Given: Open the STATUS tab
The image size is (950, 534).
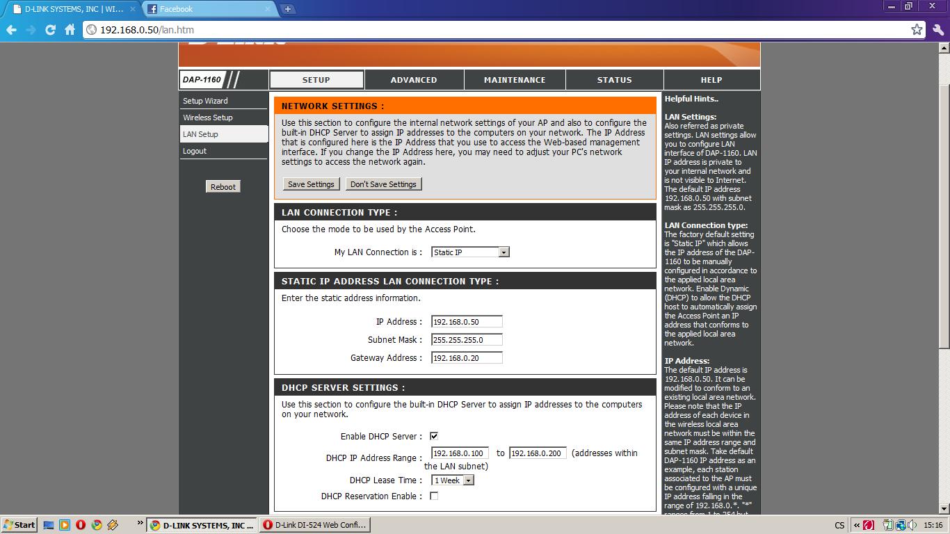Looking at the screenshot, I should point(614,80).
